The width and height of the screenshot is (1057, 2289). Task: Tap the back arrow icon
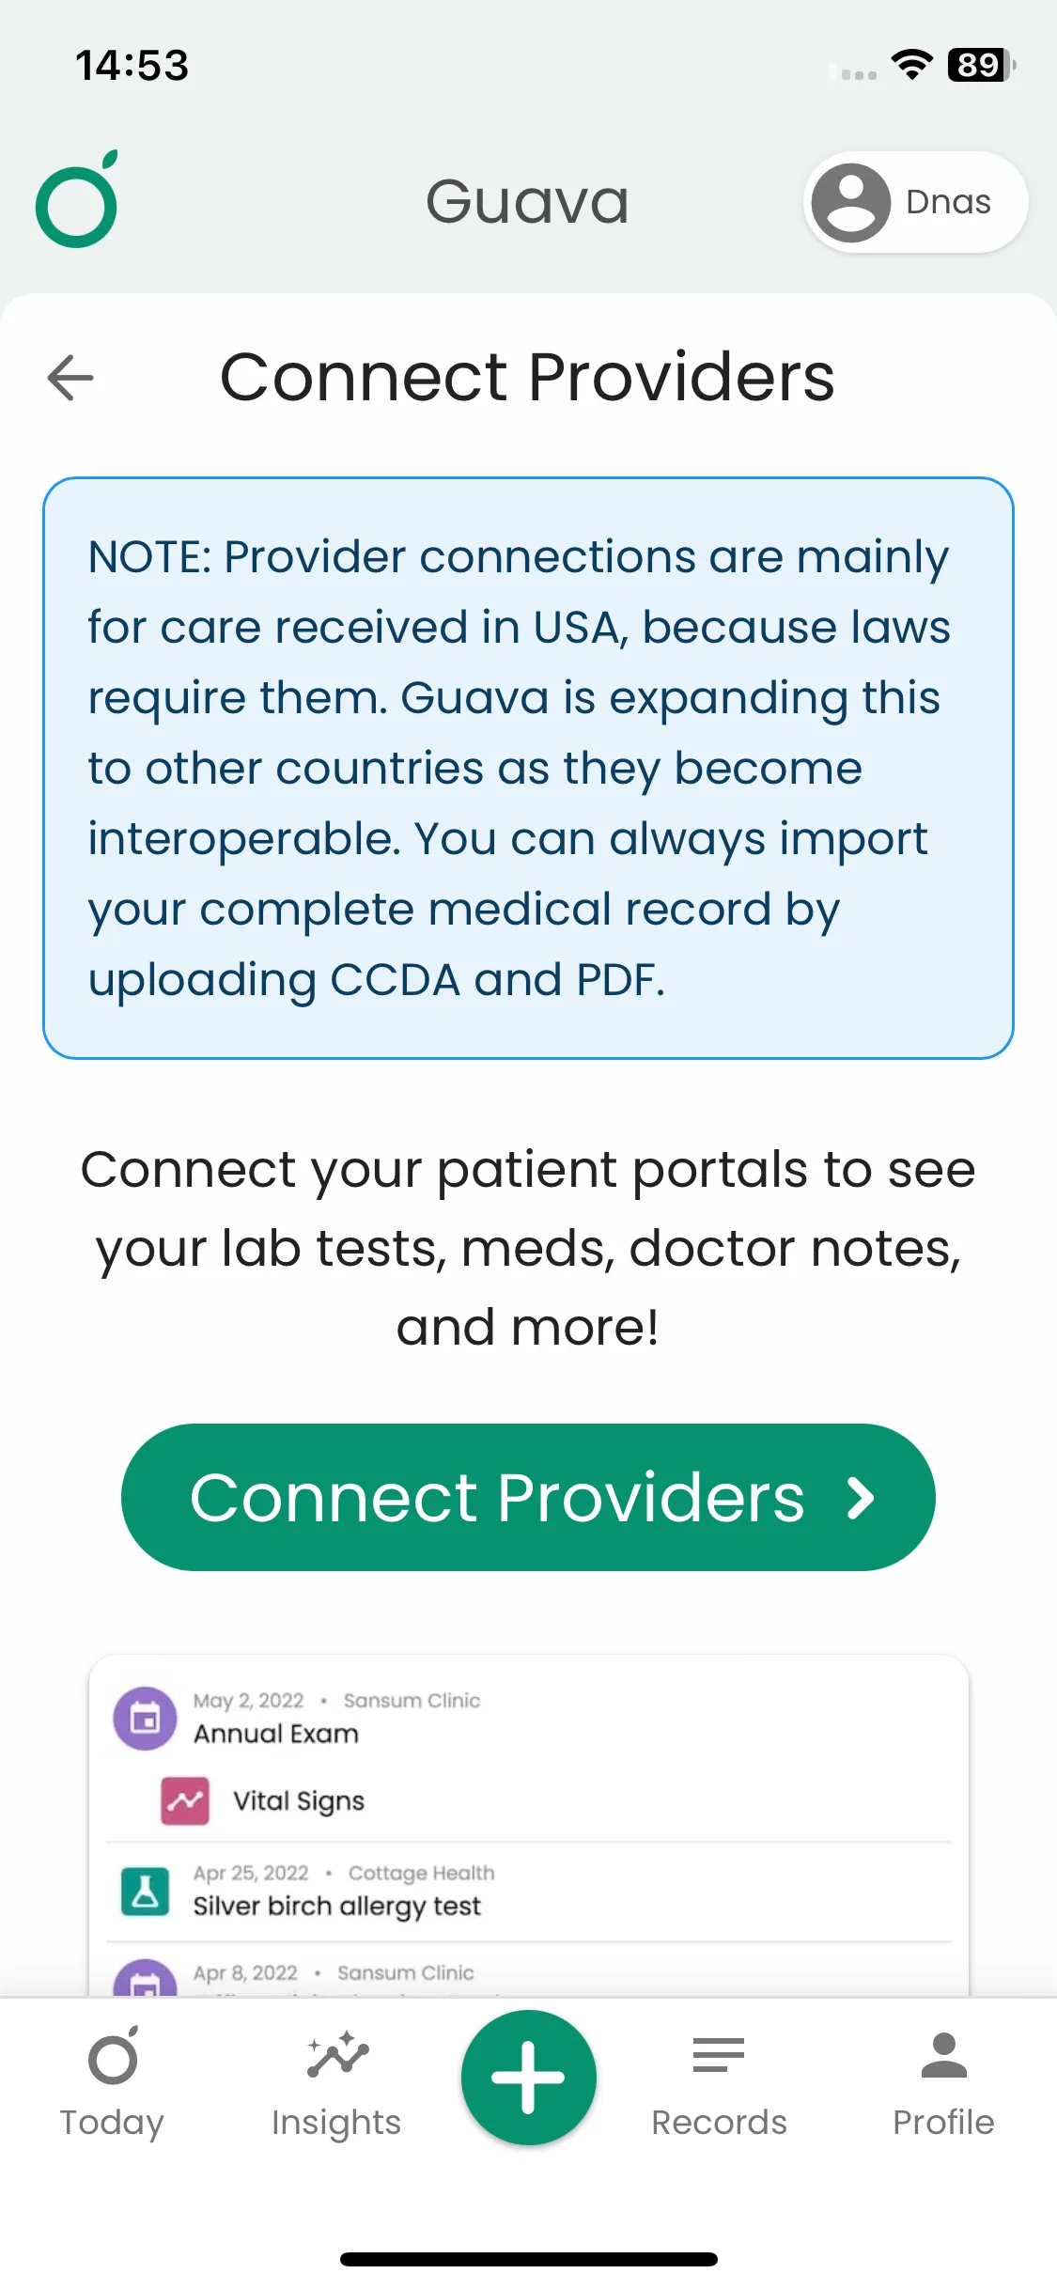pyautogui.click(x=70, y=378)
